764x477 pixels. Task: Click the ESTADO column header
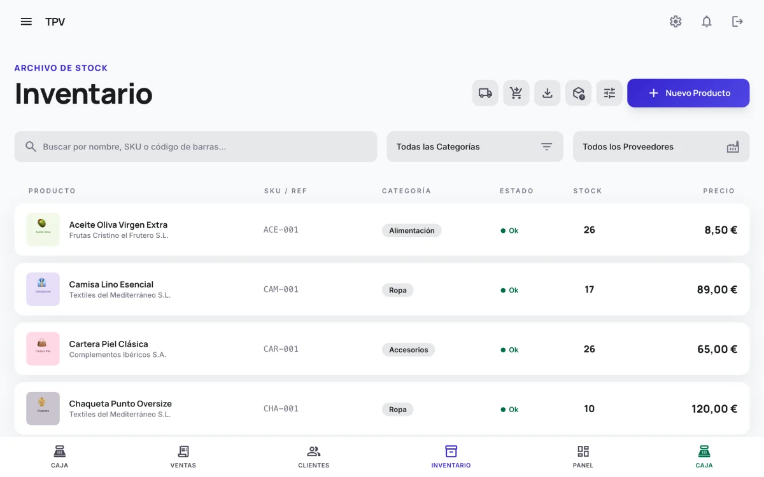[x=516, y=191]
